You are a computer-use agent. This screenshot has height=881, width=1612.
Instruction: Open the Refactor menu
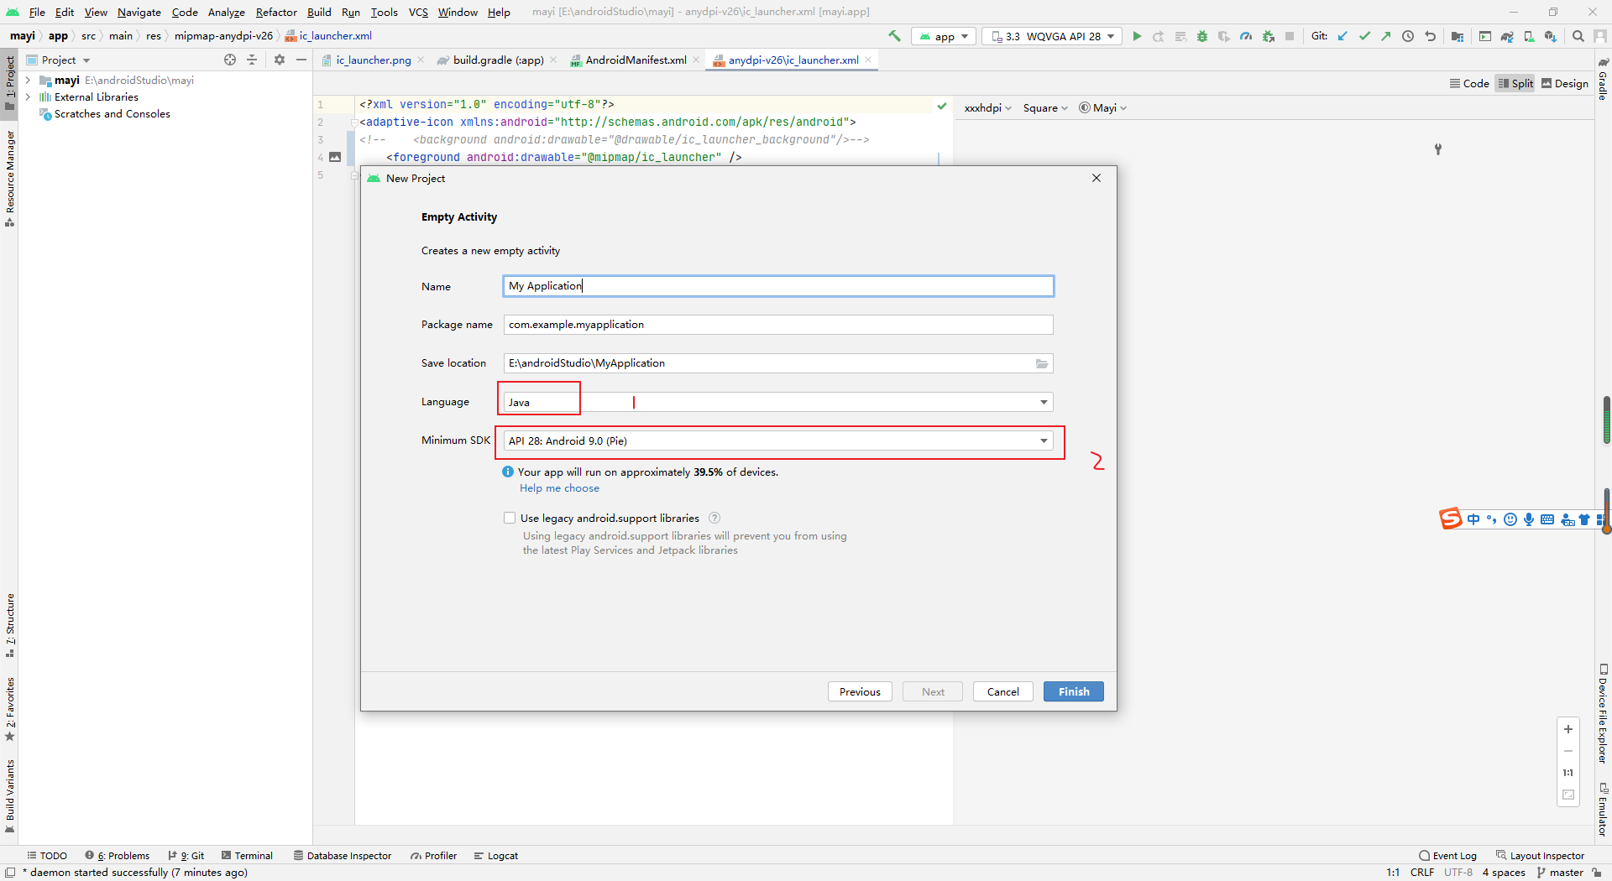point(276,12)
